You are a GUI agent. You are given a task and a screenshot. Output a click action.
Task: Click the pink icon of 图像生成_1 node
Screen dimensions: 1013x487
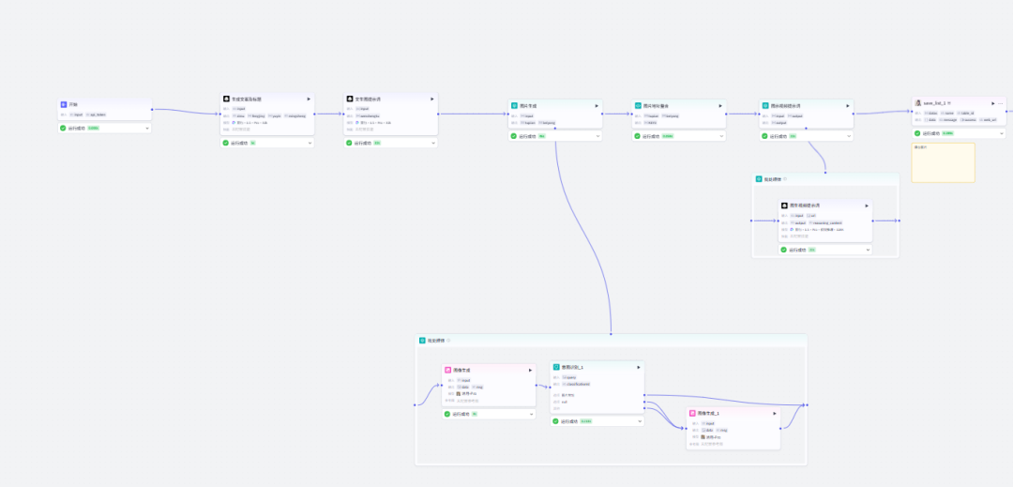[692, 413]
